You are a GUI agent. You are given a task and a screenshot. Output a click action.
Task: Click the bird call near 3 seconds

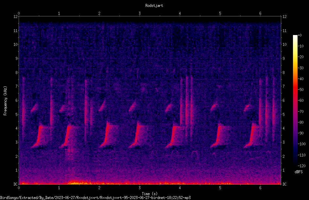coord(138,135)
